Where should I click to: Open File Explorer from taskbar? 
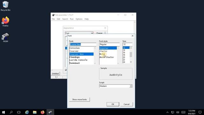coord(35,112)
